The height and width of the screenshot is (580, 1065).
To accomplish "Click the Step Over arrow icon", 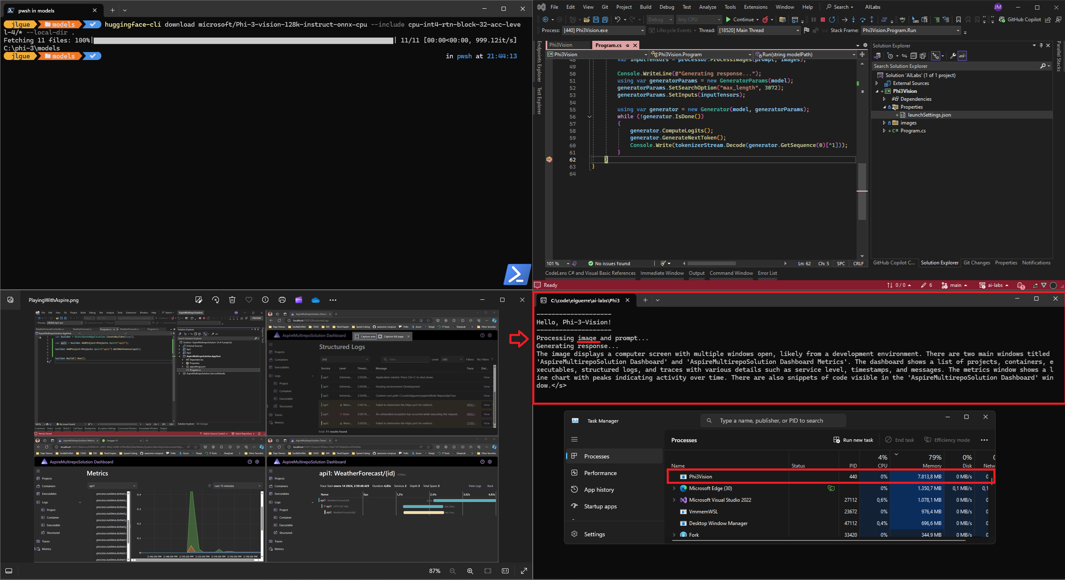I will click(x=863, y=20).
